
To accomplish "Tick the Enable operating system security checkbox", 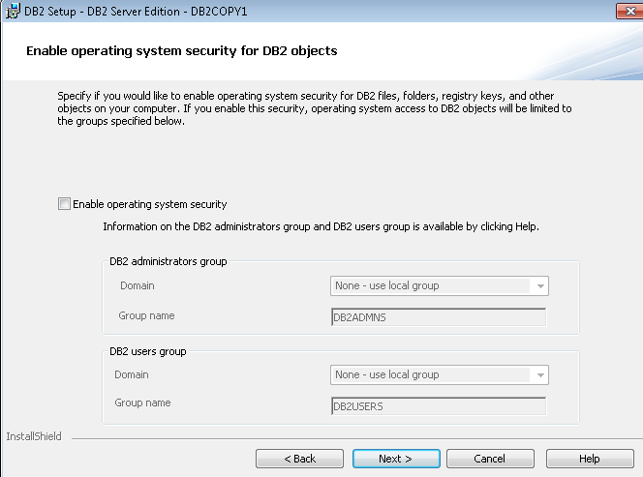I will [64, 203].
